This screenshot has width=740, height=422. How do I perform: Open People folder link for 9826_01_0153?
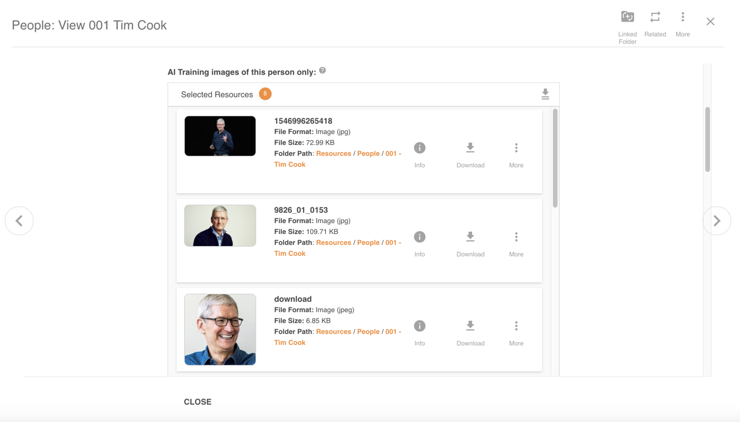[368, 243]
